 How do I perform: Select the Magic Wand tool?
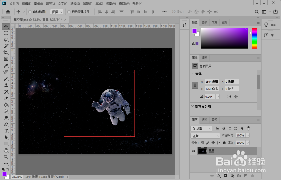pos(6,46)
